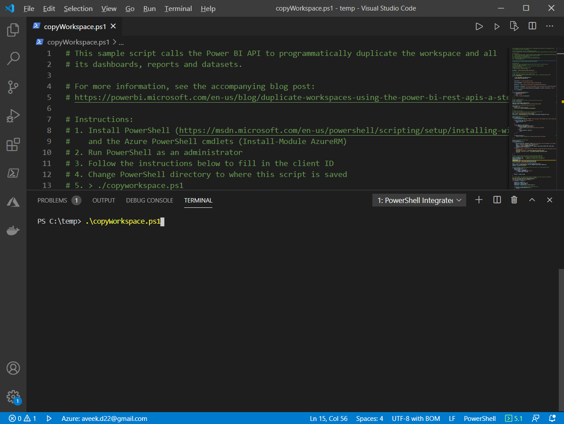Maximize panel size with up chevron

point(532,200)
